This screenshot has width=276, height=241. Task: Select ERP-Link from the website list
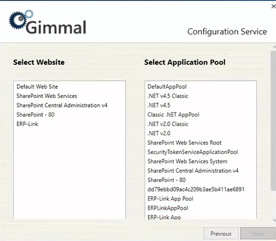[x=27, y=124]
